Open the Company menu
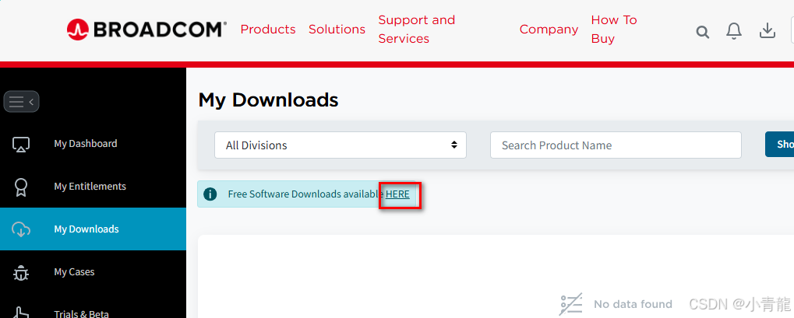 pyautogui.click(x=549, y=30)
